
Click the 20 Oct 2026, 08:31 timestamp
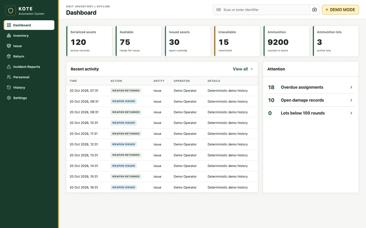(84, 101)
